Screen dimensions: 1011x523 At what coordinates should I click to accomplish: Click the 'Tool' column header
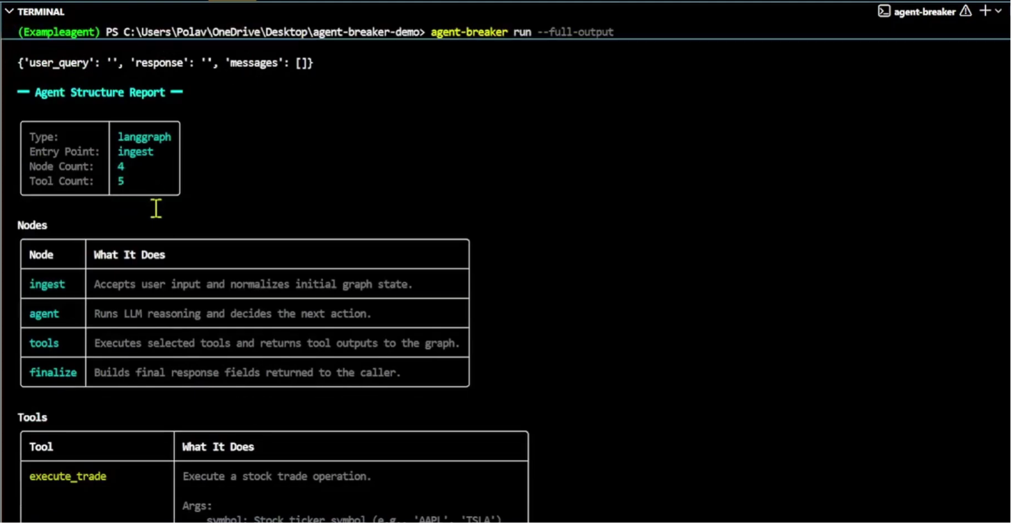[41, 447]
